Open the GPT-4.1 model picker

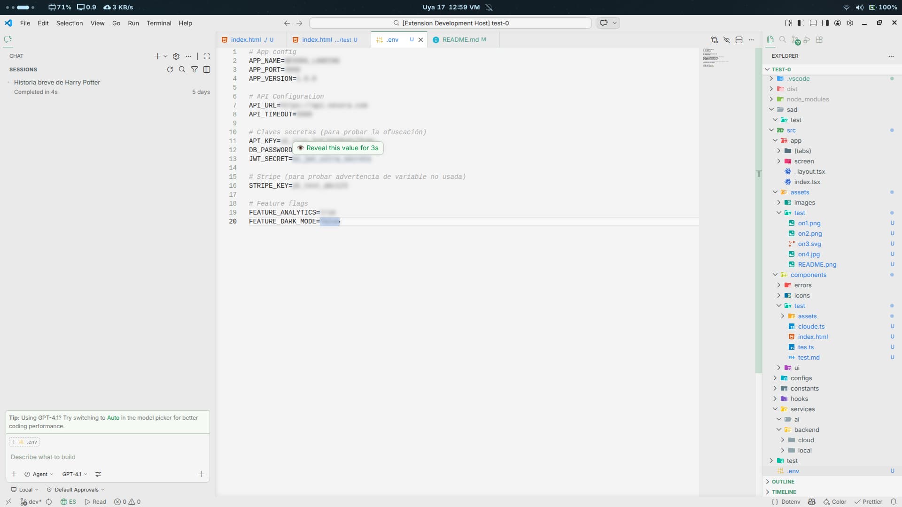pos(74,474)
